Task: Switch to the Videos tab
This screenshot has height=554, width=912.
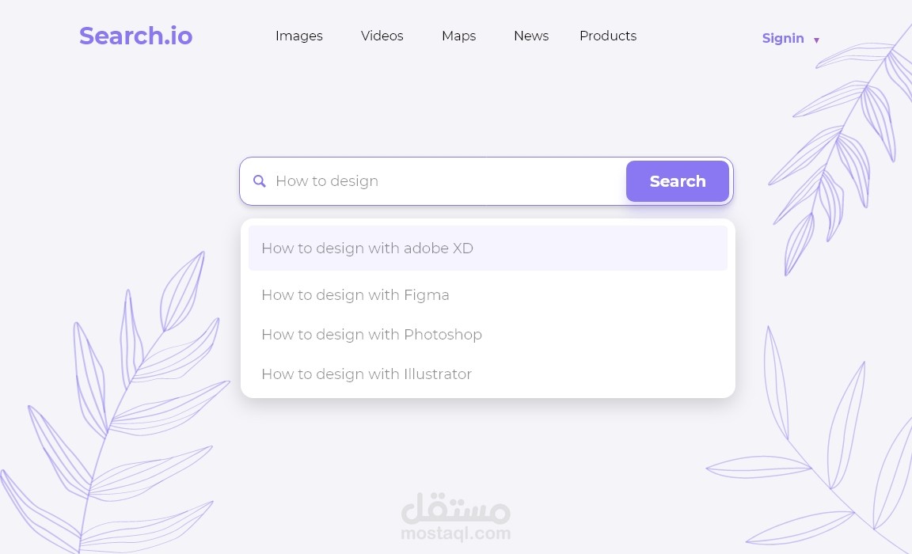Action: 382,36
